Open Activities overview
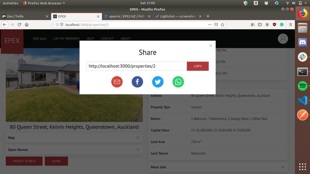Image resolution: width=310 pixels, height=174 pixels. pos(10,3)
